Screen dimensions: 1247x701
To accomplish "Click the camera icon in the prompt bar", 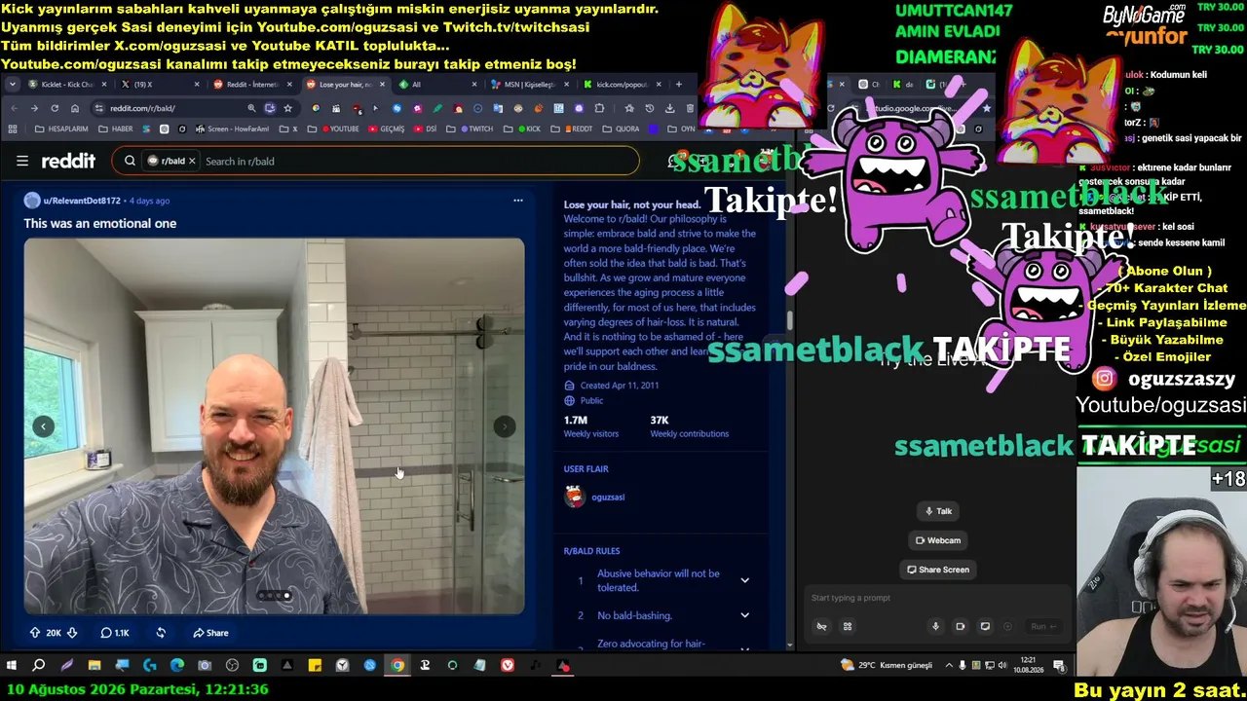I will pyautogui.click(x=961, y=627).
